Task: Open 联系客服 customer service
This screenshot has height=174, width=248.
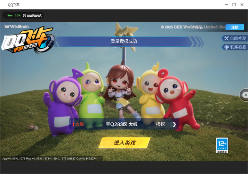Action: 235,47
